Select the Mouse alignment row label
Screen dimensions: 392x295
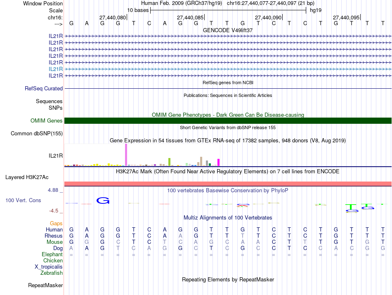click(54, 242)
